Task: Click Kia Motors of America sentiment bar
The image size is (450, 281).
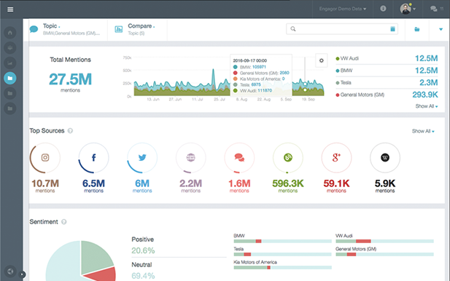Action: [282, 268]
